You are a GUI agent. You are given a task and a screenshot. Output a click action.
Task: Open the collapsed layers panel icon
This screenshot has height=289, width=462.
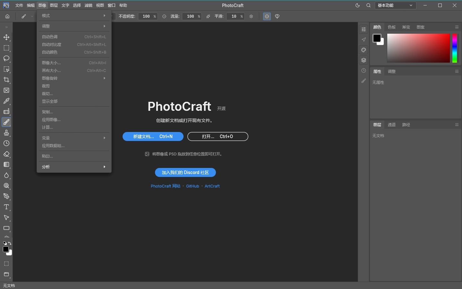[x=364, y=60]
